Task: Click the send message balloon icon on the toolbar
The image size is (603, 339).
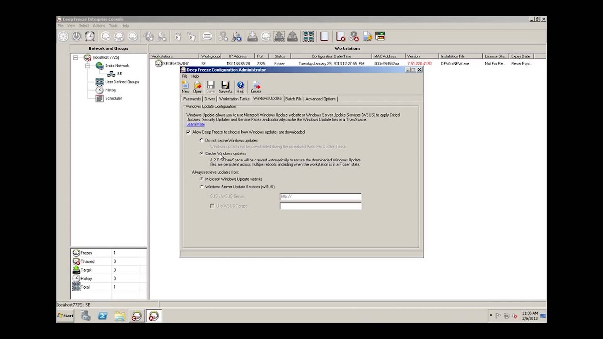Action: click(207, 36)
